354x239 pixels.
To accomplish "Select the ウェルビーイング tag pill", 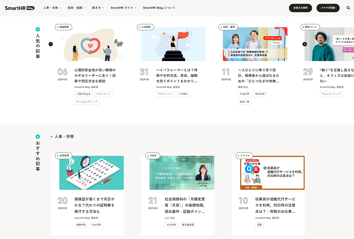I will click(x=331, y=94).
